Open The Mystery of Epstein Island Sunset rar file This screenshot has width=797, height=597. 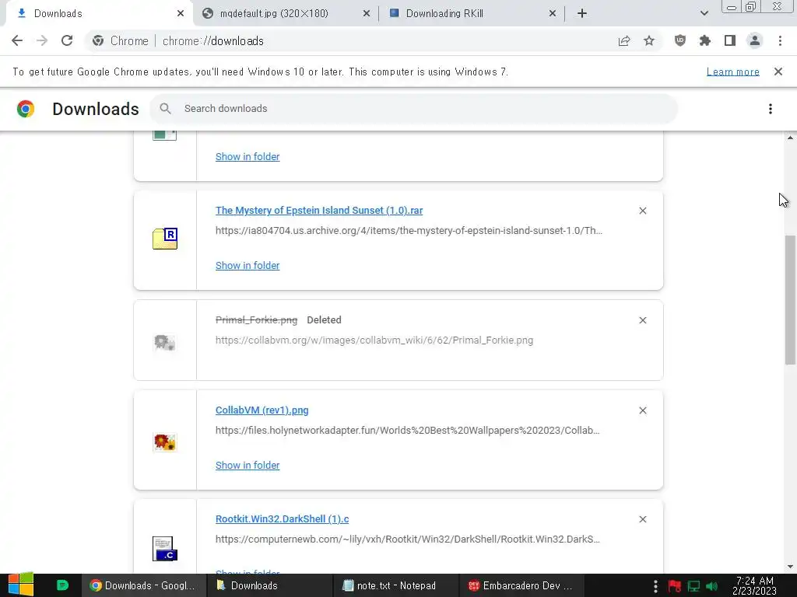(319, 210)
